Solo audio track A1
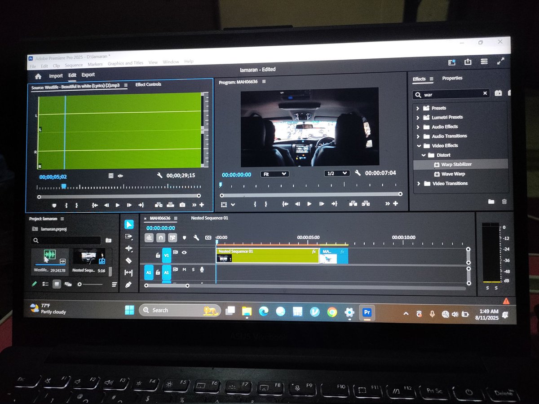The height and width of the screenshot is (404, 539). pyautogui.click(x=193, y=269)
